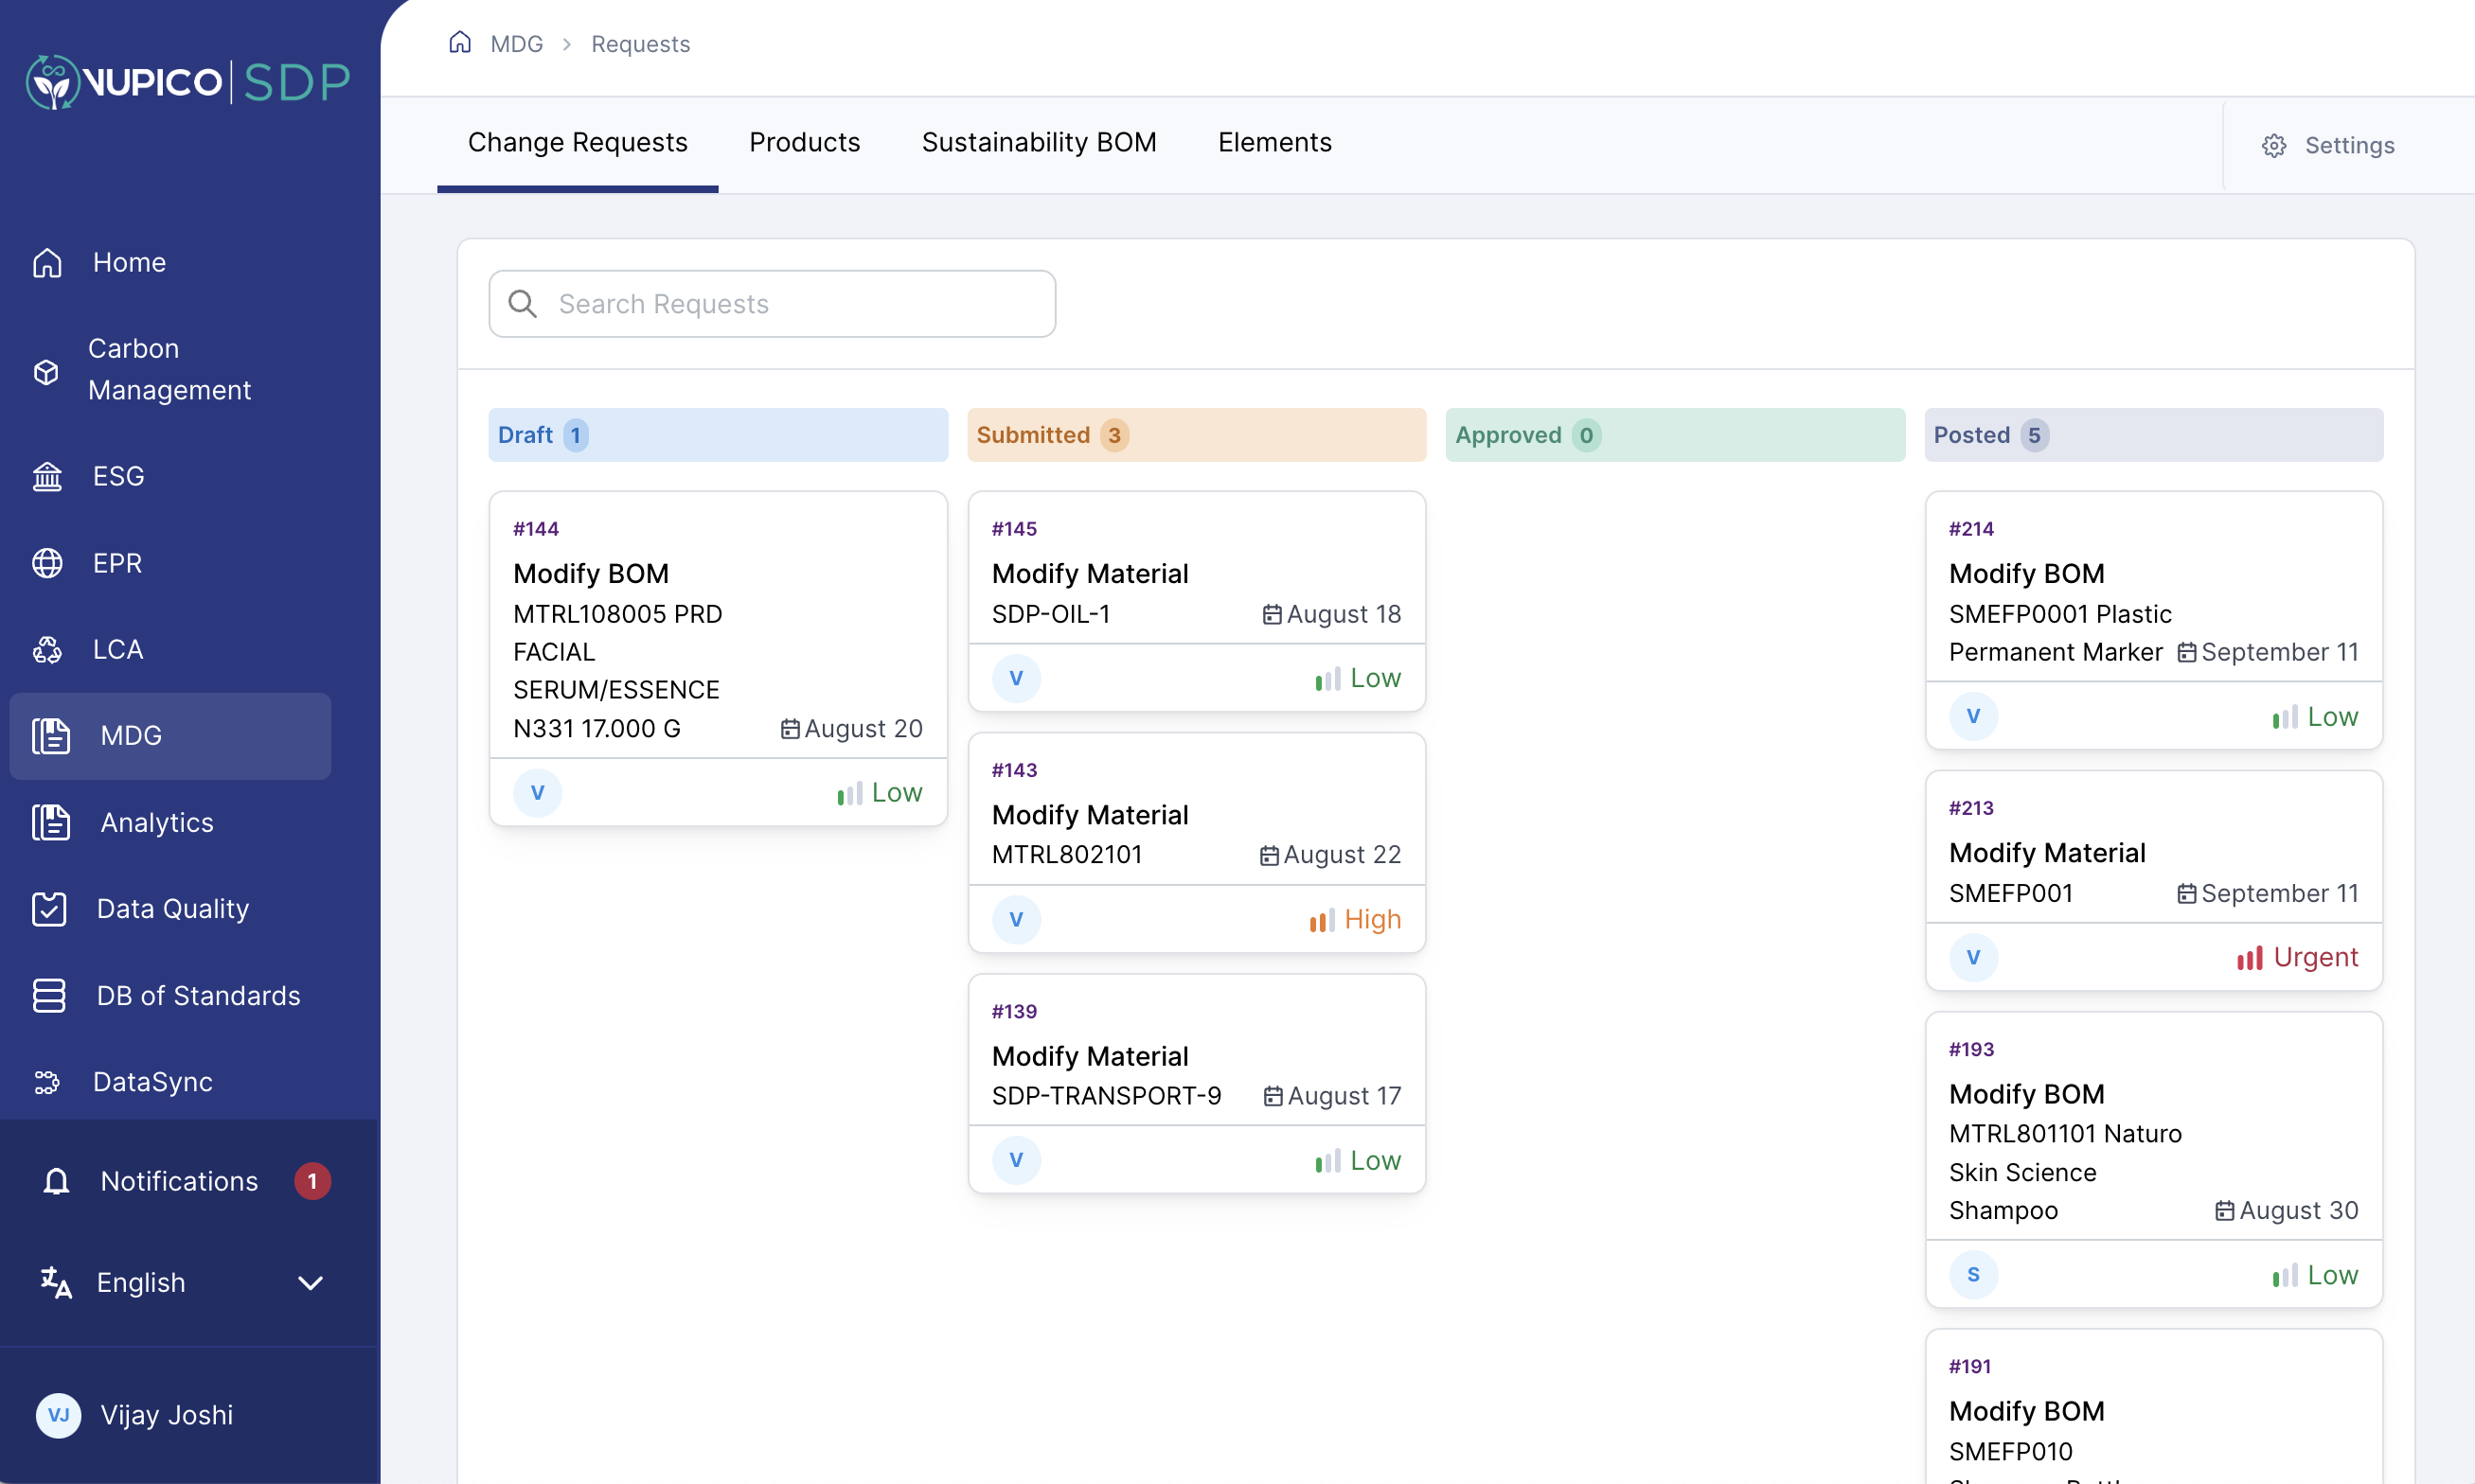Open the ESG sidebar item

[x=170, y=477]
